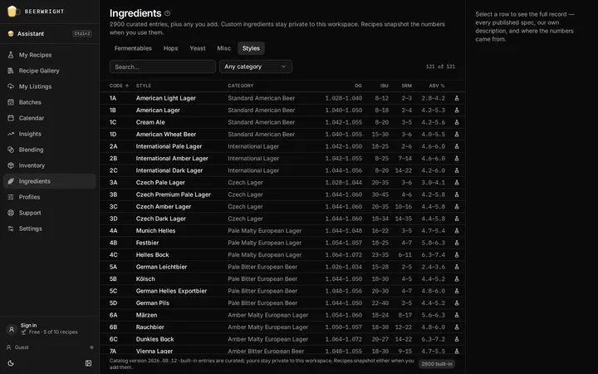Image resolution: width=598 pixels, height=374 pixels.
Task: Click flask icon on American Light Lager row
Action: (x=457, y=98)
